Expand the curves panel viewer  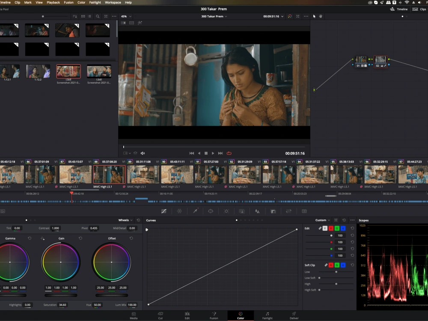[x=336, y=220]
